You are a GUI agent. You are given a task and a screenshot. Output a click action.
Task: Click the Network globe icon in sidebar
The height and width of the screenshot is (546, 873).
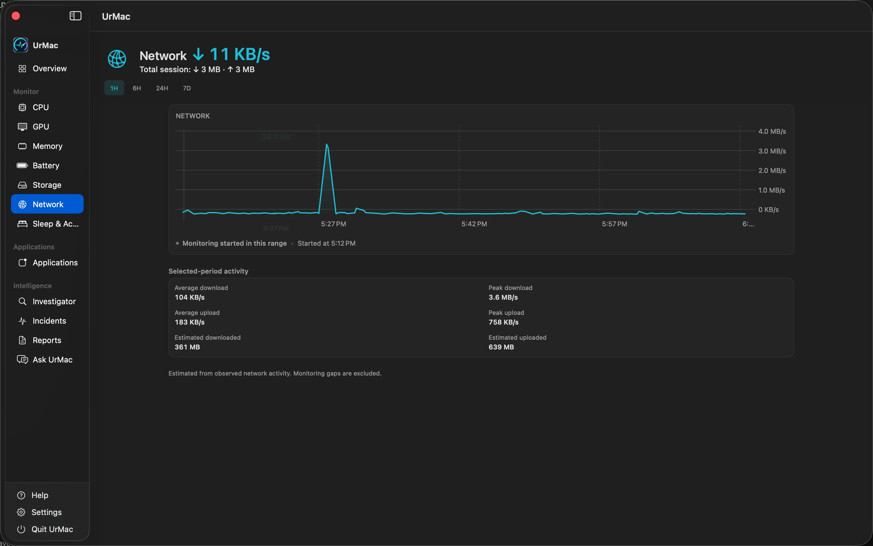tap(22, 204)
